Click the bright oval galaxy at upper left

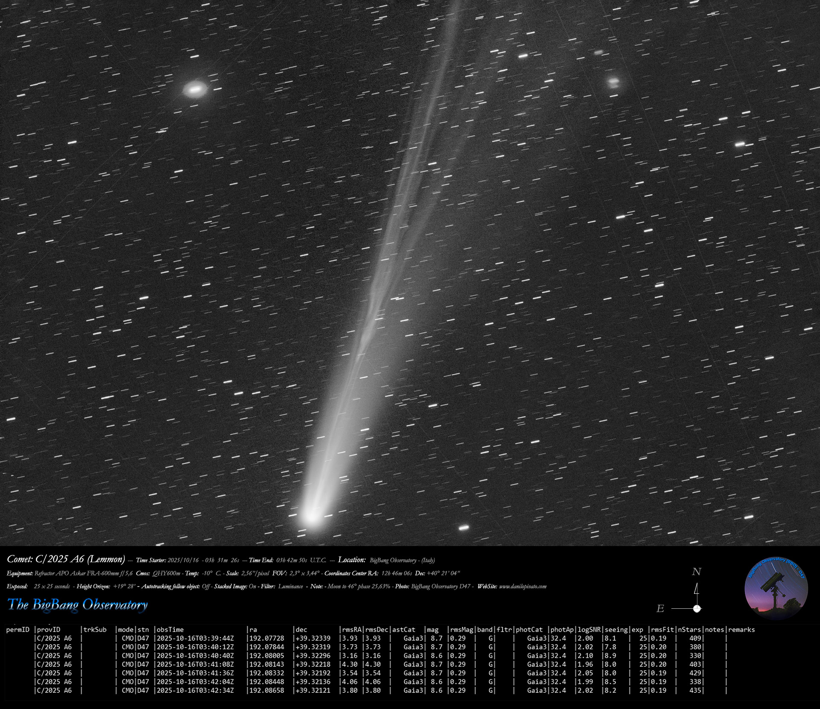[x=195, y=89]
